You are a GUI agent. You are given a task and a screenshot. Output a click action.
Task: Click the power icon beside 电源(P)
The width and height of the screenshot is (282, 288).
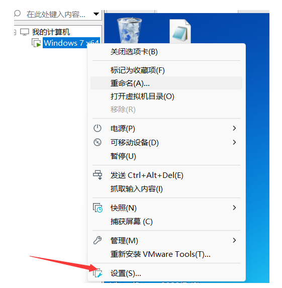(98, 128)
